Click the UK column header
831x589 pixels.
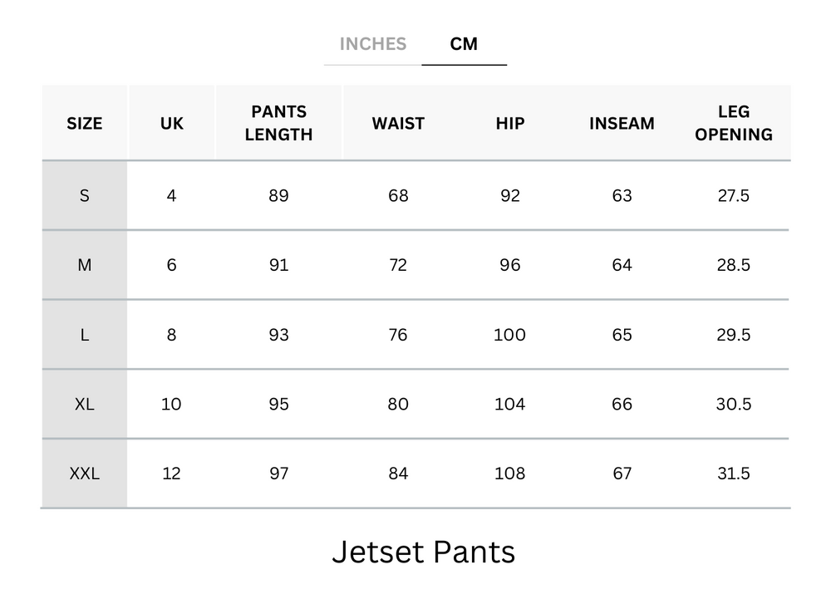click(x=171, y=123)
